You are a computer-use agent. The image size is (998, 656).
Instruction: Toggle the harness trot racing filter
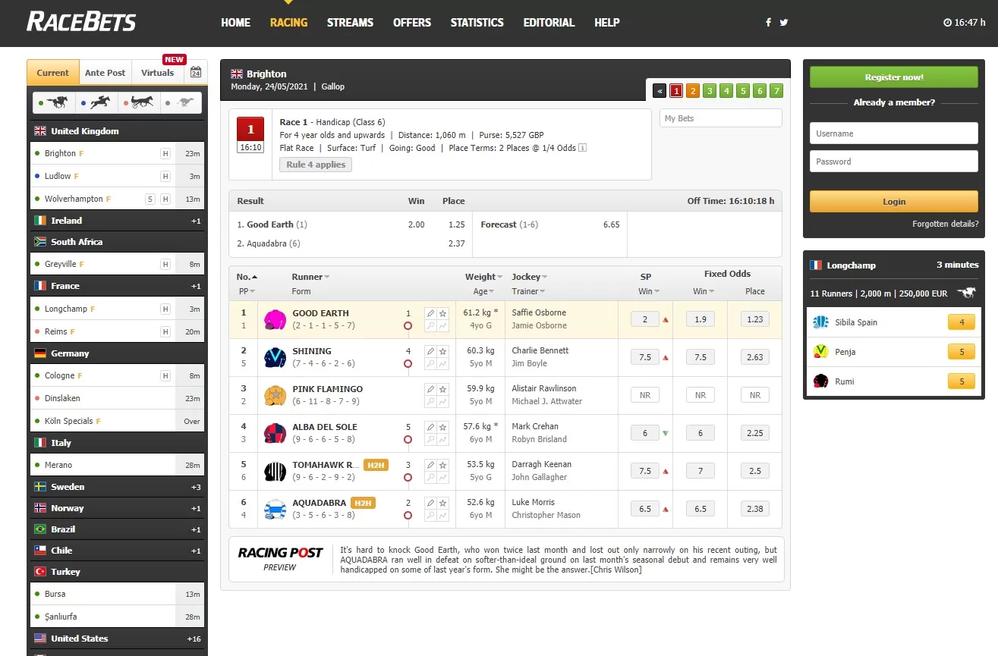[139, 102]
